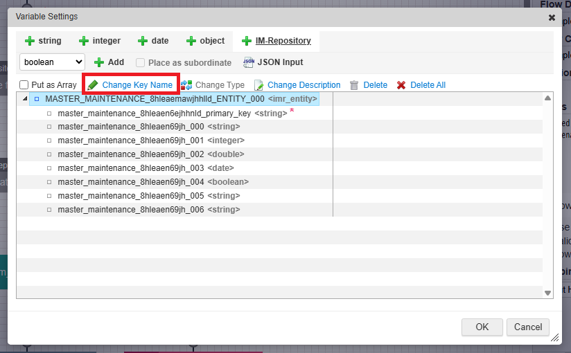The width and height of the screenshot is (571, 353).
Task: Click the Change Description page icon
Action: click(259, 85)
